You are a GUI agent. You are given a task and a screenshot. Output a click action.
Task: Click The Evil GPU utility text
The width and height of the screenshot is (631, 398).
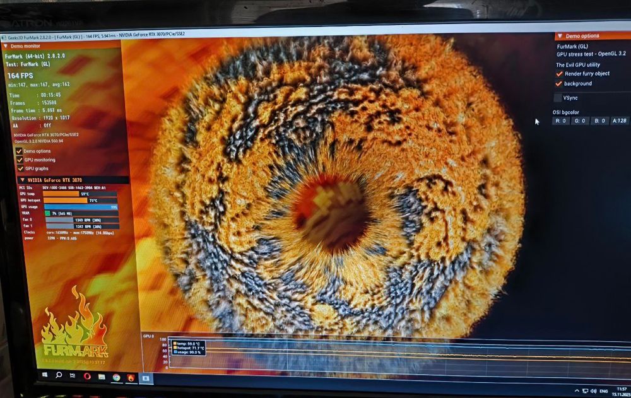pos(578,64)
